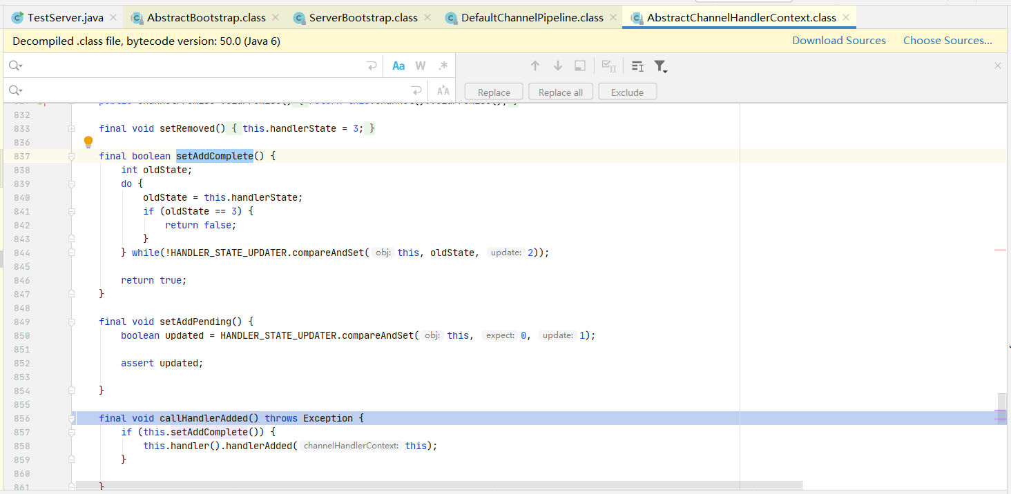Click into the search text field

pos(193,66)
